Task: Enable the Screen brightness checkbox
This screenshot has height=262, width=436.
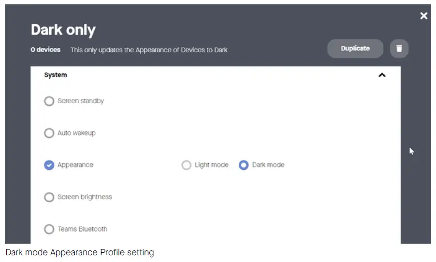Action: pos(49,197)
